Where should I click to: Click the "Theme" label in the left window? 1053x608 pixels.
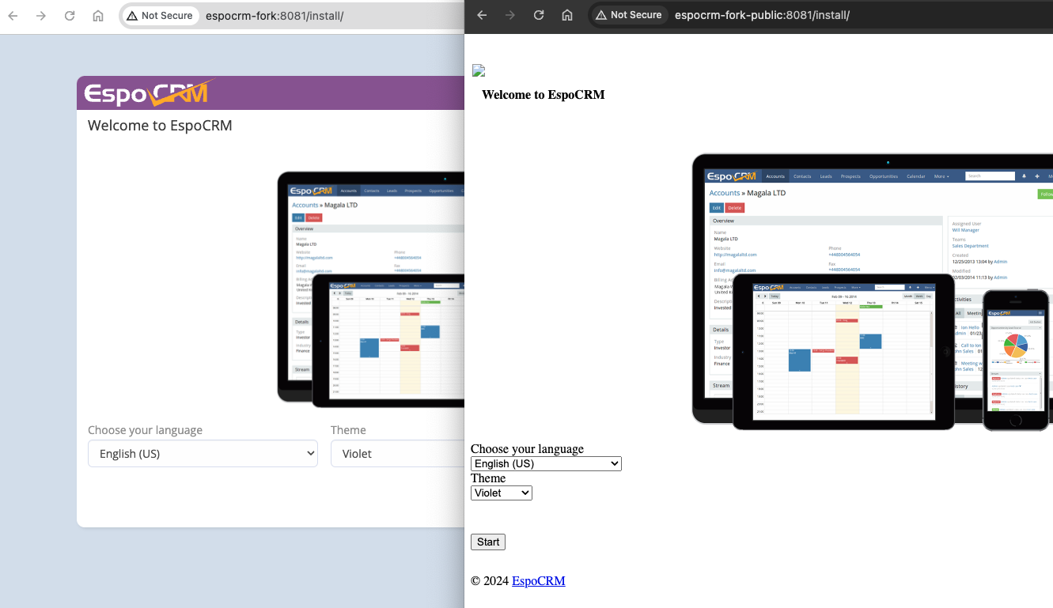click(x=348, y=430)
